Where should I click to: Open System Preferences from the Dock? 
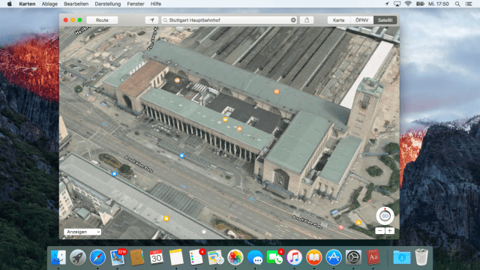tap(353, 257)
